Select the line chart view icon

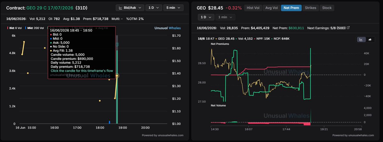coord(361,40)
